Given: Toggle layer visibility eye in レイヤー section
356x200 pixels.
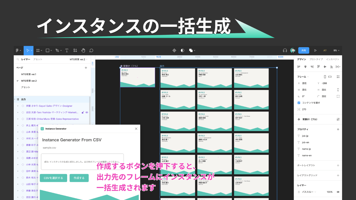Looking at the screenshot, I should 338,192.
